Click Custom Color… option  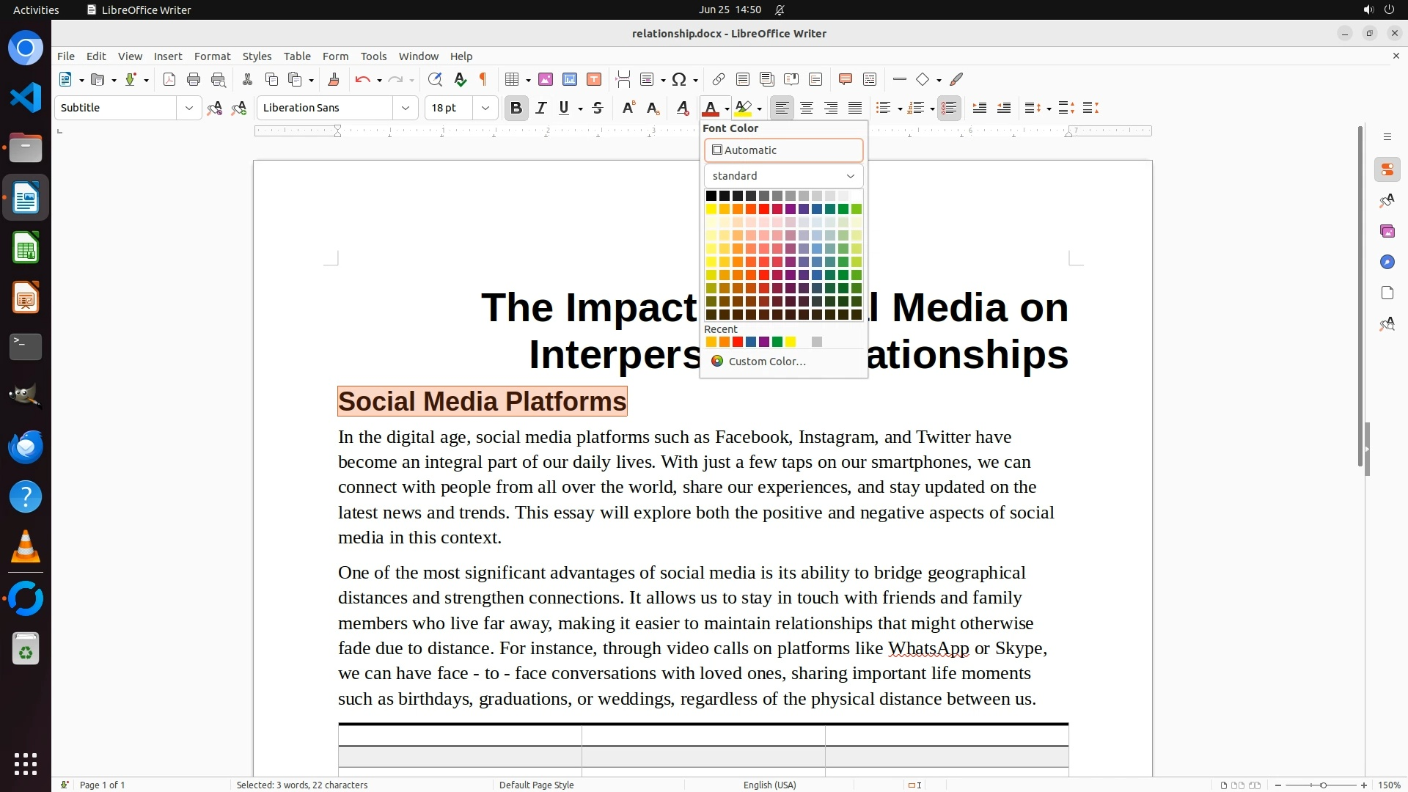point(766,362)
